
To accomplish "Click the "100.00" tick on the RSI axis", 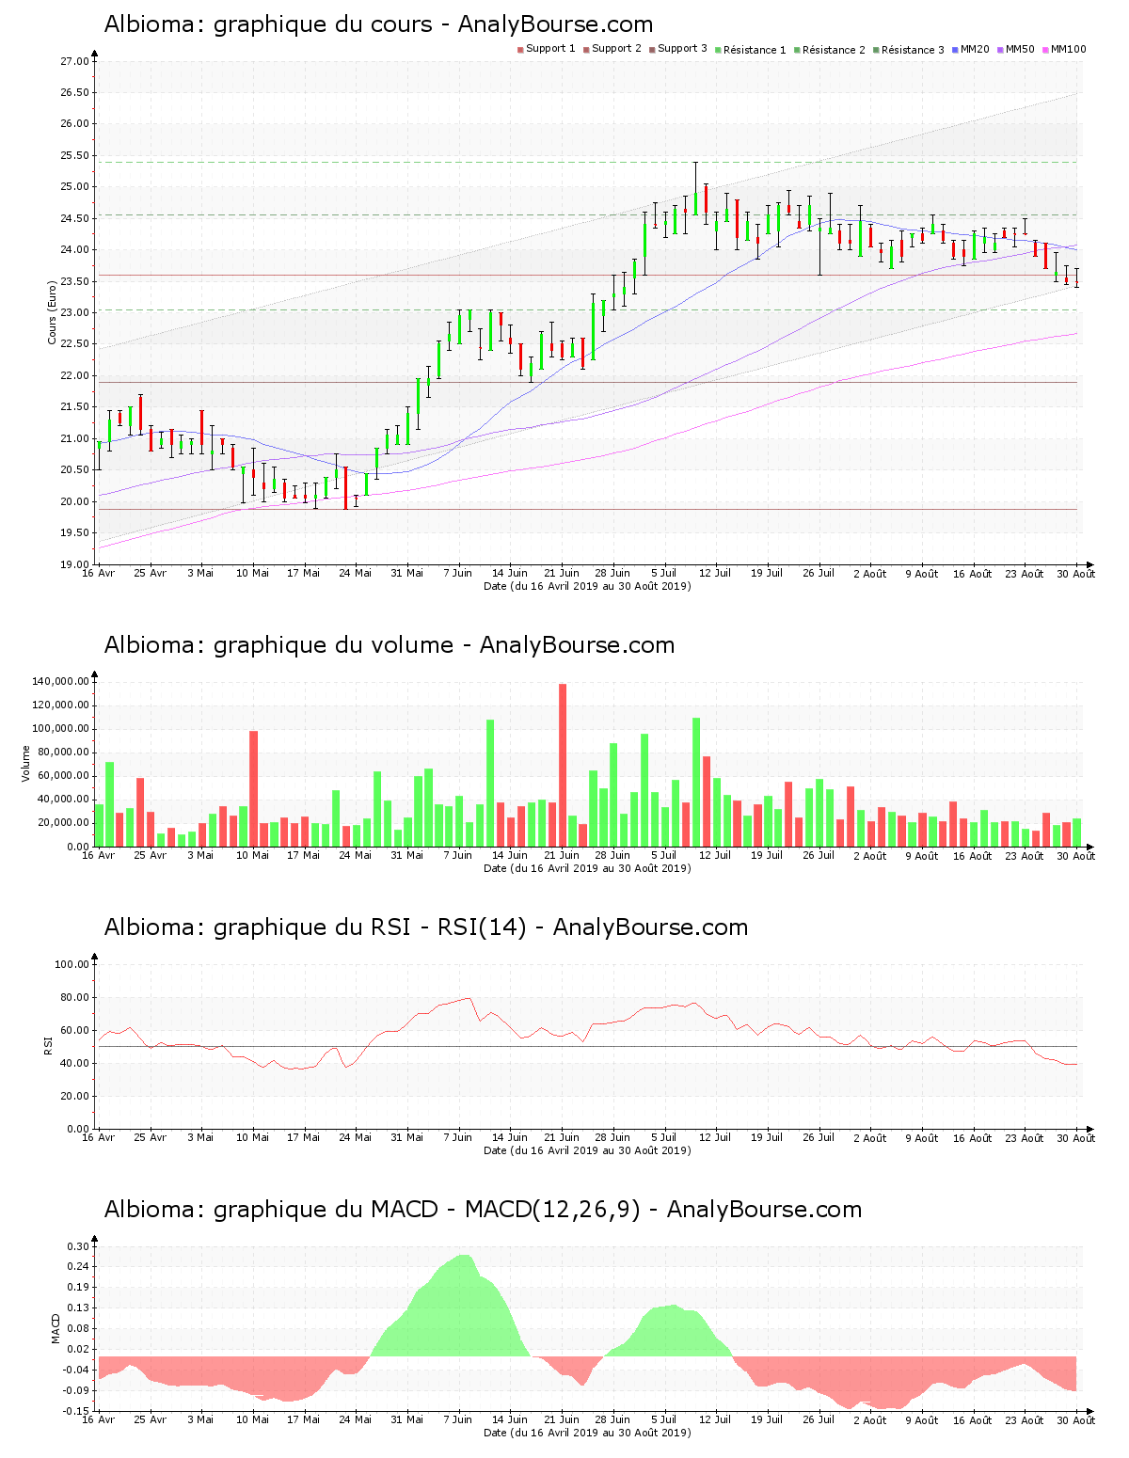I will click(72, 964).
